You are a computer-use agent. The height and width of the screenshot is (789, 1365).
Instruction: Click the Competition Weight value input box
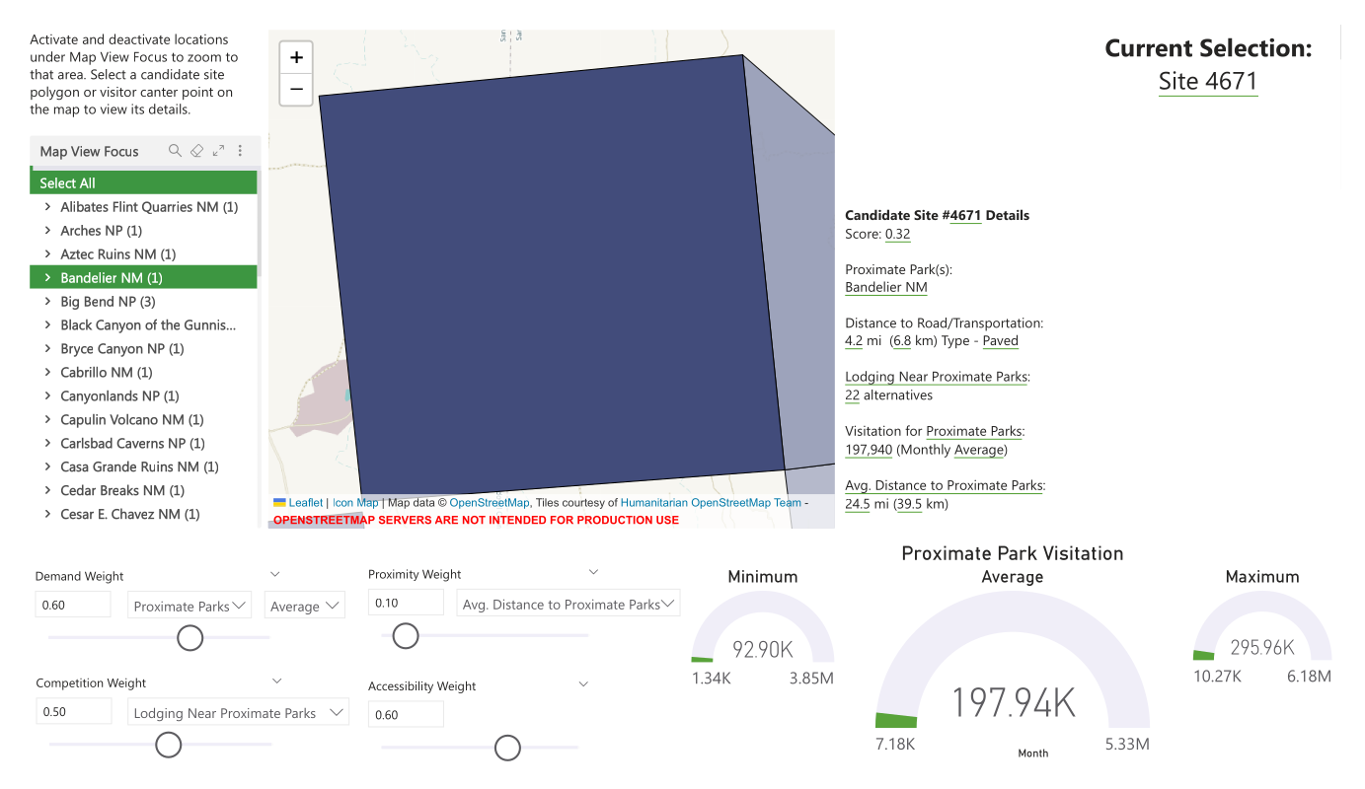point(73,710)
